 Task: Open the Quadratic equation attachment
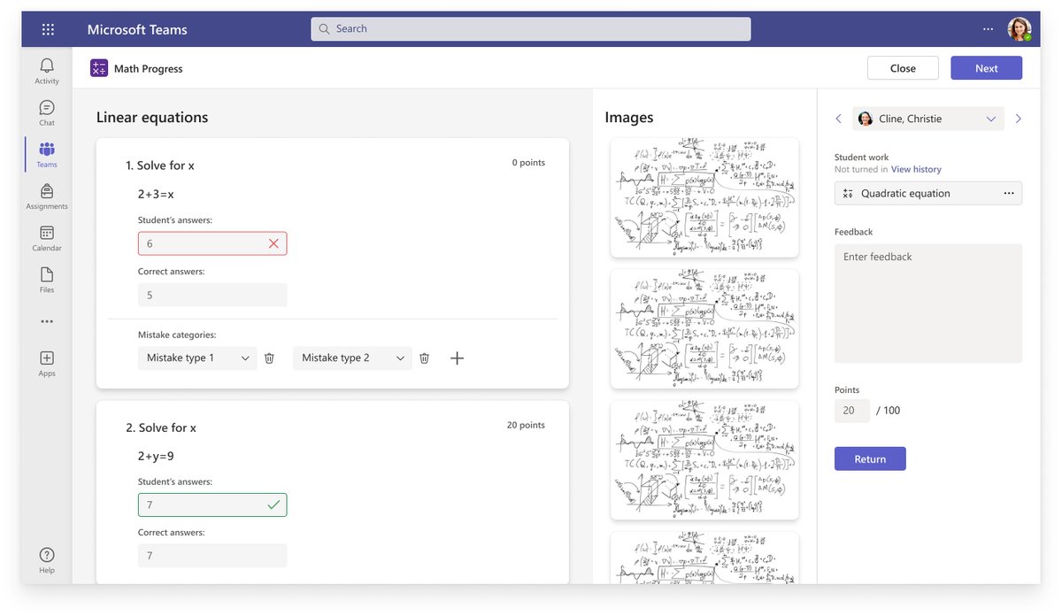click(x=928, y=193)
